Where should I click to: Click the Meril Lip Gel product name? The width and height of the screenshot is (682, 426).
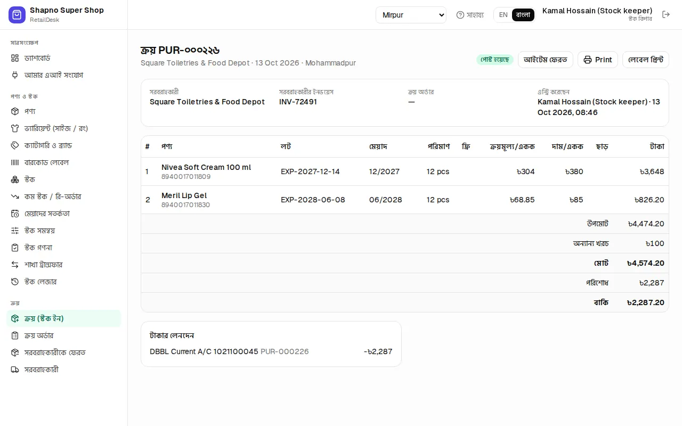tap(184, 195)
